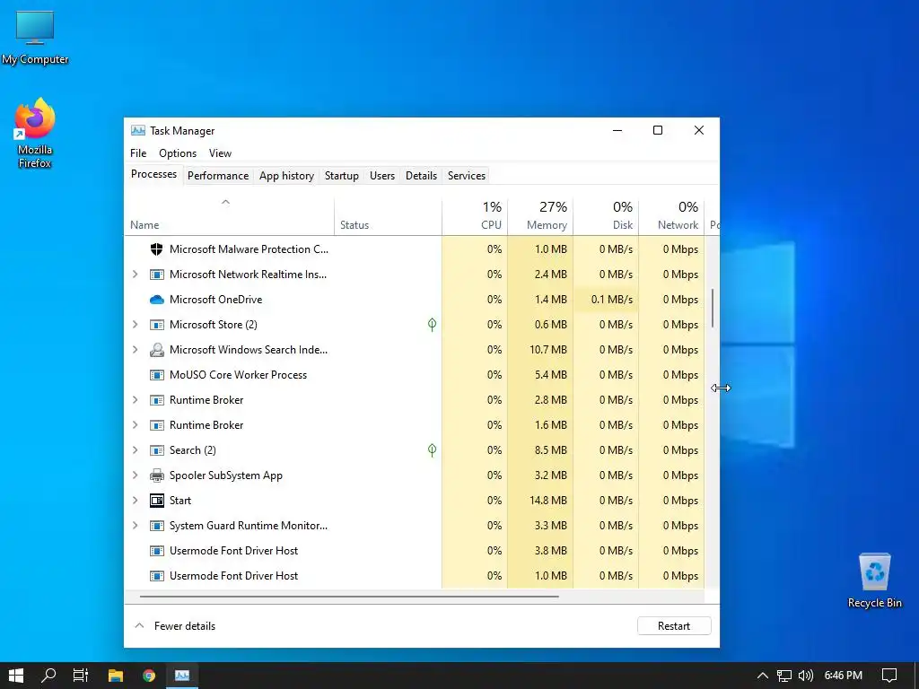This screenshot has height=689, width=919.
Task: Expand the Start process row
Action: [x=136, y=501]
